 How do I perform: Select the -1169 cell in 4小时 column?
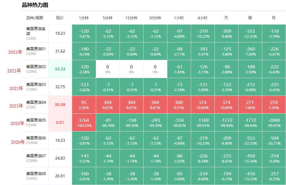coord(202,122)
